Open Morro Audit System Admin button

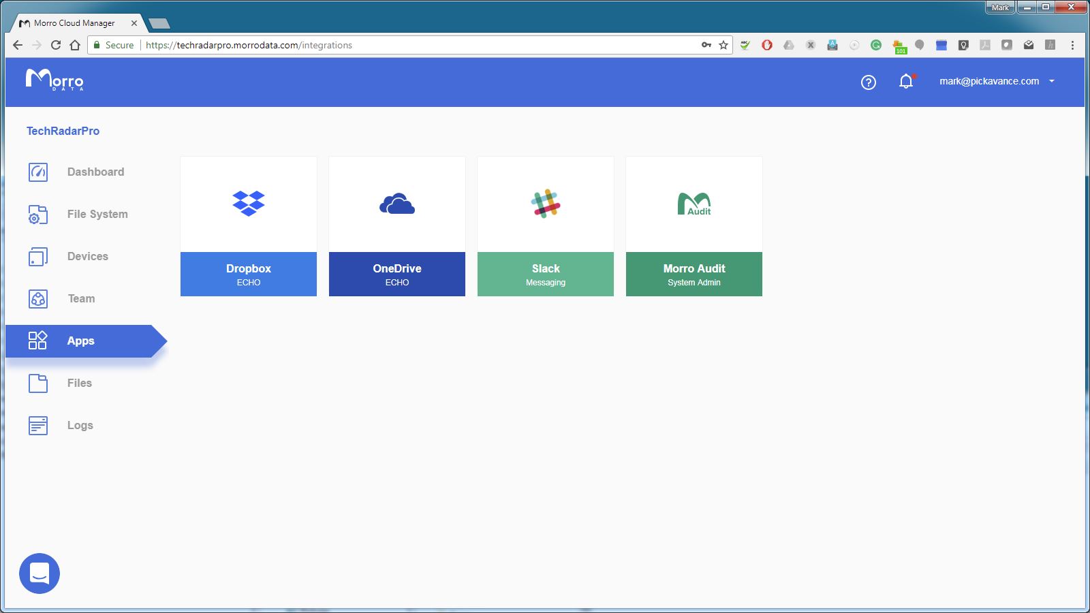pyautogui.click(x=694, y=274)
